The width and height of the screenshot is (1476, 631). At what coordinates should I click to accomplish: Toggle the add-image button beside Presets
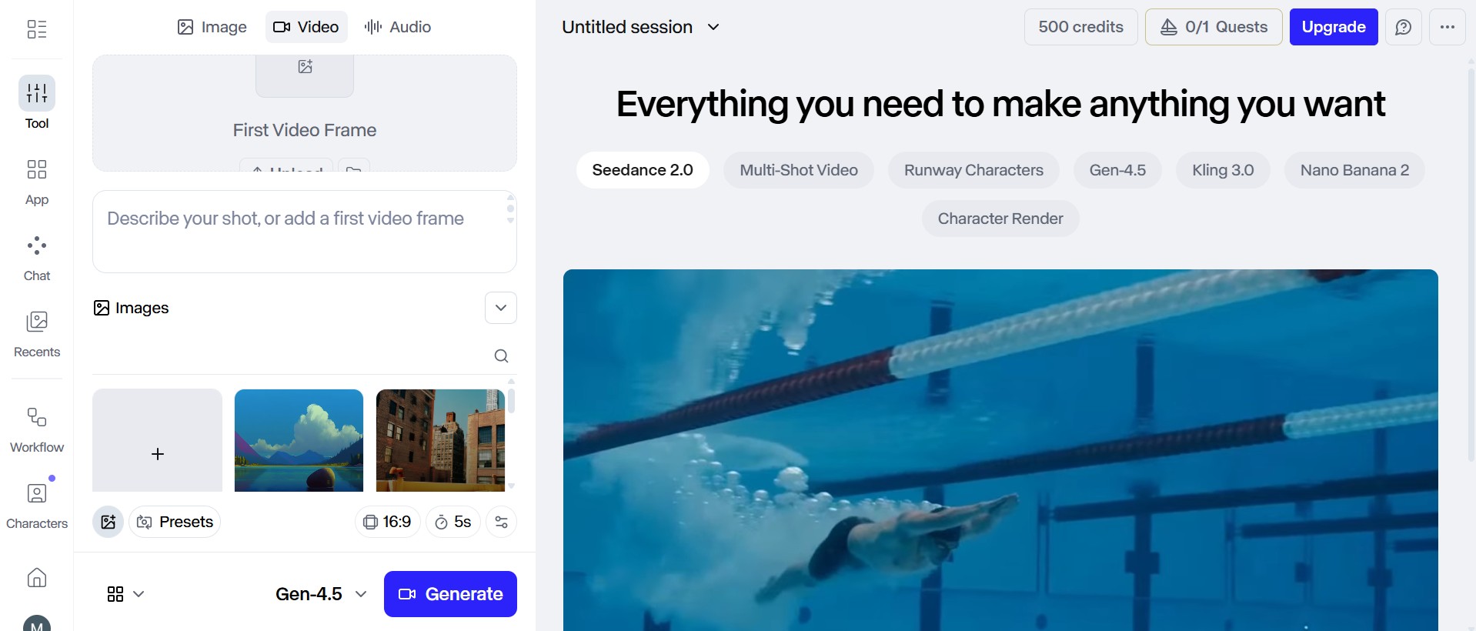pos(109,522)
